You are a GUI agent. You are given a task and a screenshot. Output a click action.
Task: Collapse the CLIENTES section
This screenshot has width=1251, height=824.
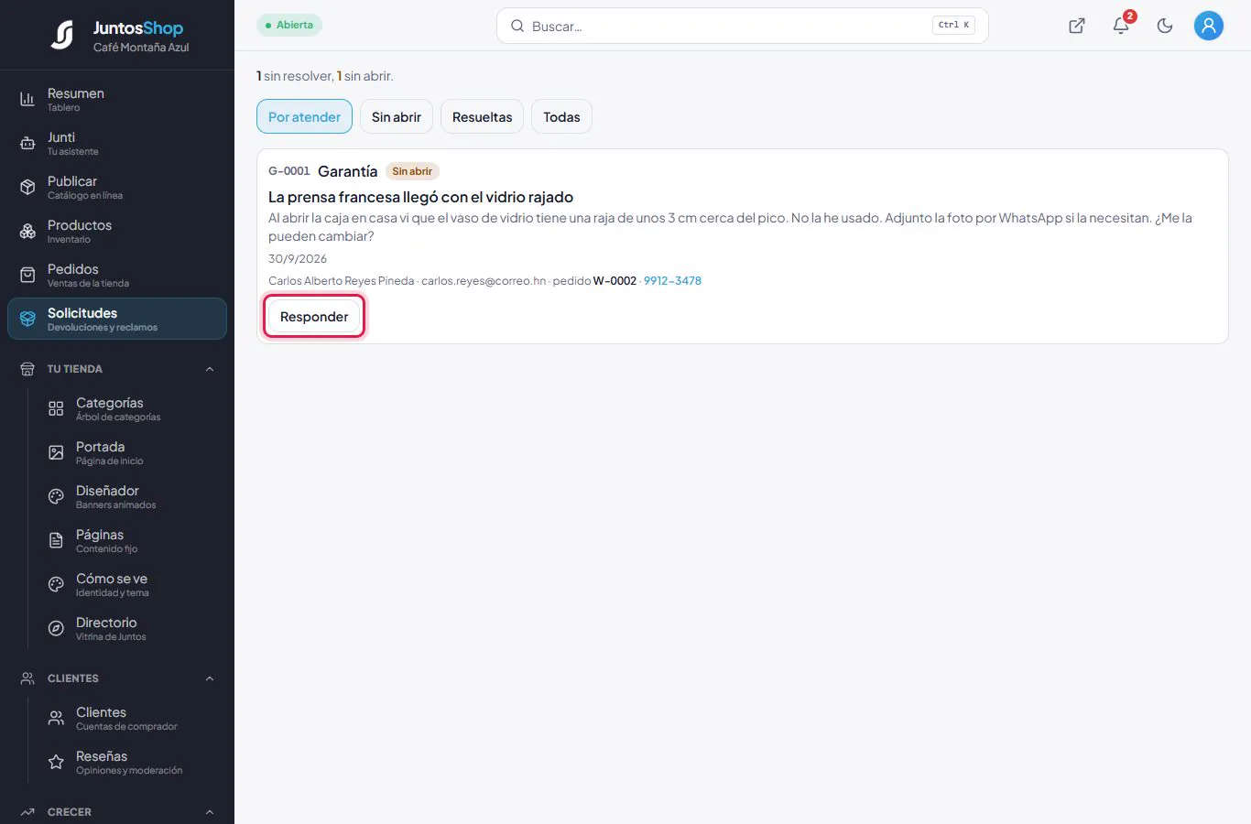tap(210, 678)
